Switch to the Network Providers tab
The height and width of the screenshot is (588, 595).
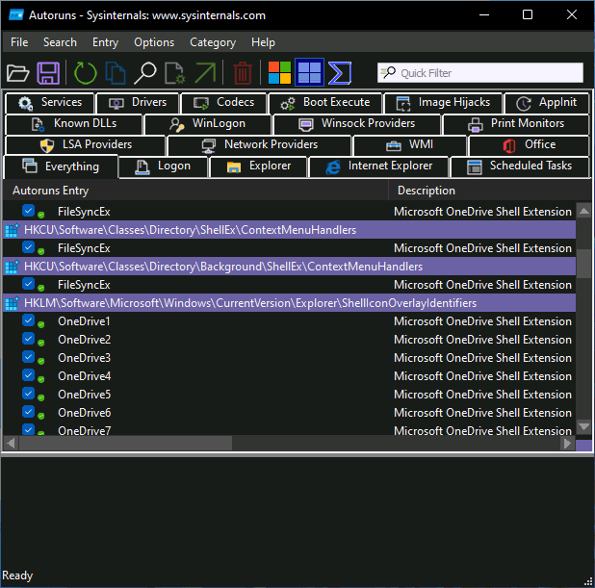click(x=260, y=145)
